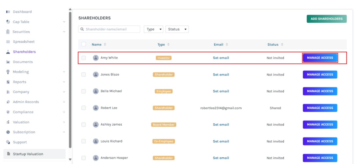Expand the Reports chevron
The image size is (356, 164).
[64, 82]
